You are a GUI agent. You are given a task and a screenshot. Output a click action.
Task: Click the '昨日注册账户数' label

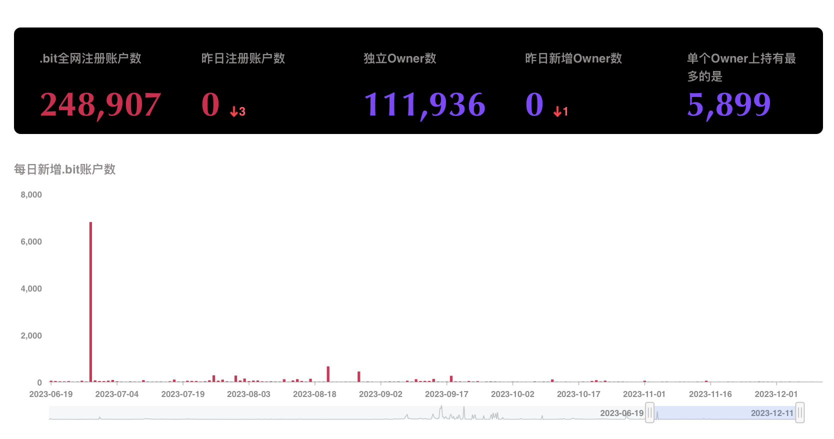[x=243, y=58]
